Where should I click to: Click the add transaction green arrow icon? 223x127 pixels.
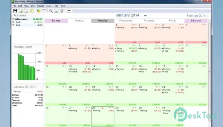click(x=21, y=11)
